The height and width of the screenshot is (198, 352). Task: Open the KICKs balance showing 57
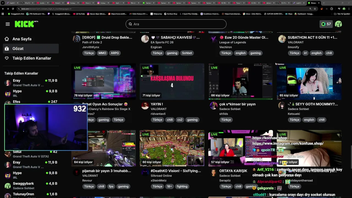point(326,24)
